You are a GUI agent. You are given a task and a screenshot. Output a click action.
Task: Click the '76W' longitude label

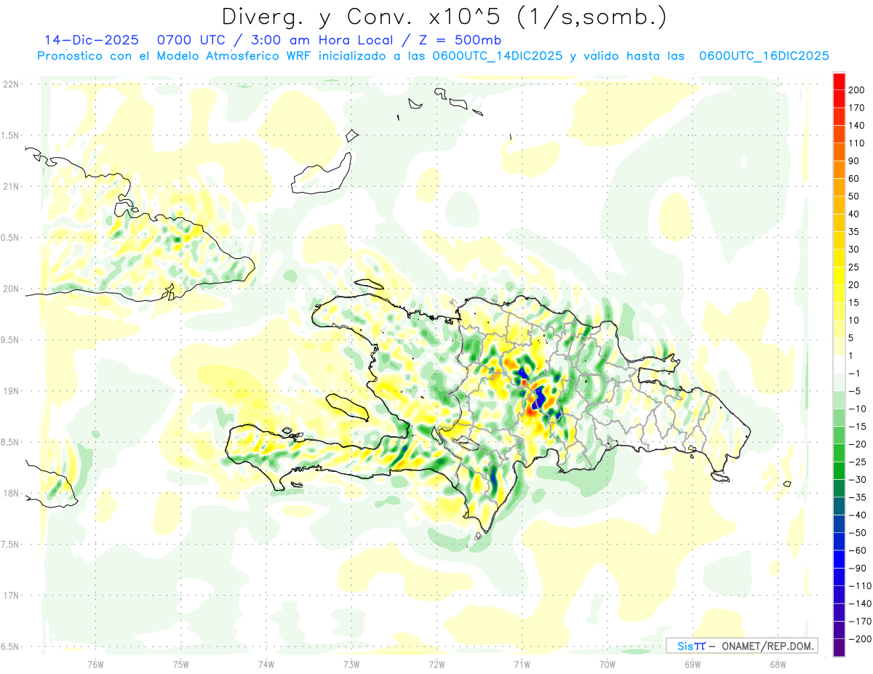(95, 664)
